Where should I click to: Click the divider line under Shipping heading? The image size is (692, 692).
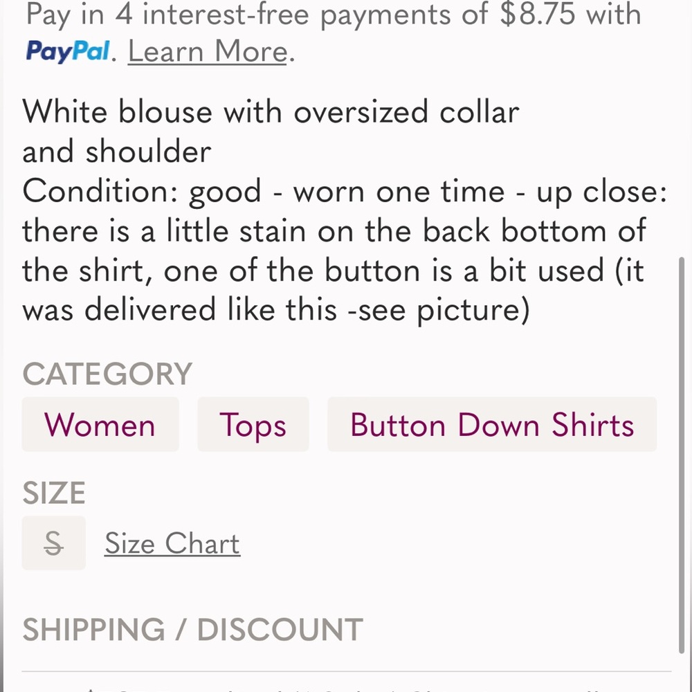pos(347,672)
